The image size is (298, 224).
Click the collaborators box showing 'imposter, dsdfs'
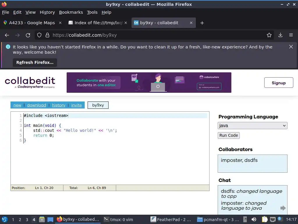click(252, 164)
